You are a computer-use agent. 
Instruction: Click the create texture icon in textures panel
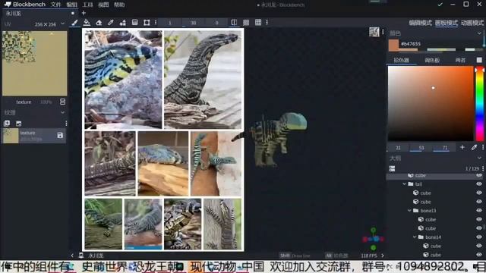coord(7,124)
